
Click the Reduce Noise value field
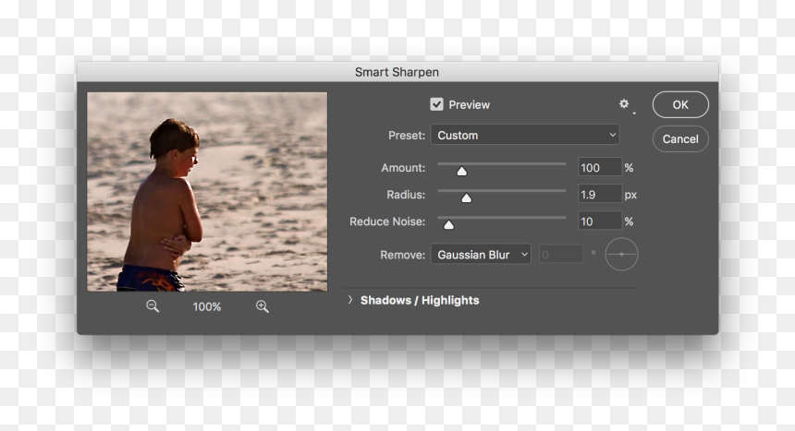pyautogui.click(x=600, y=221)
